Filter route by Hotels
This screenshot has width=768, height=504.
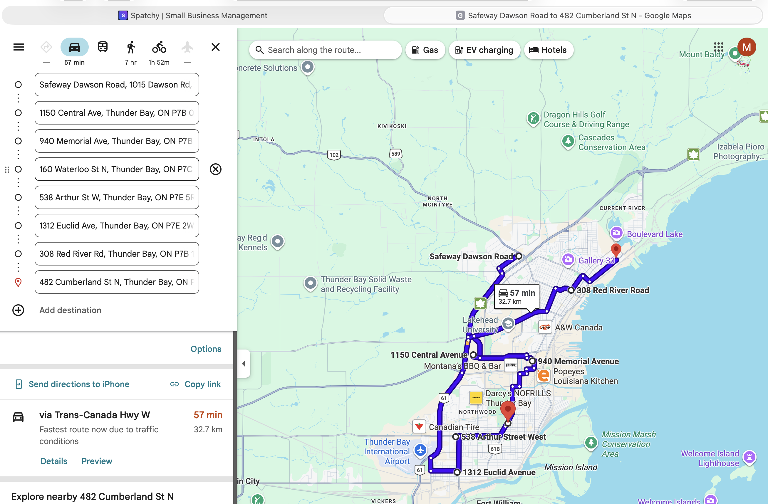click(549, 50)
